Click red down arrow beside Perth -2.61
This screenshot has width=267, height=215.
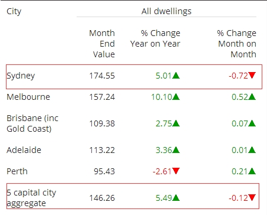[x=176, y=171]
